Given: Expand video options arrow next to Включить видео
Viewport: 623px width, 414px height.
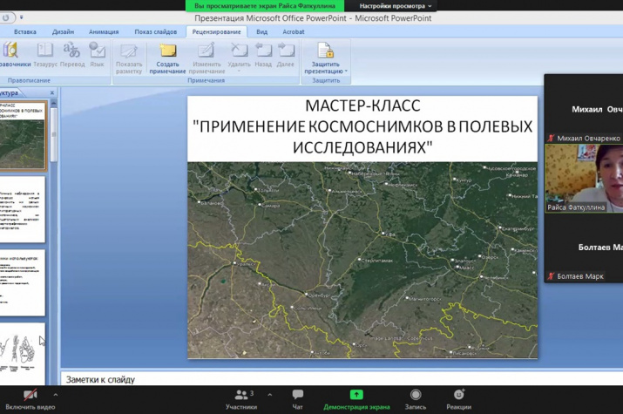Looking at the screenshot, I should [56, 395].
